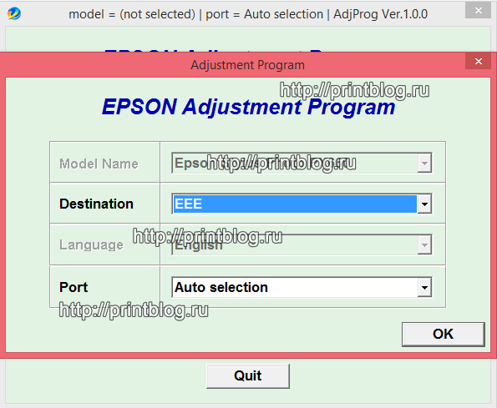Click the main window title text

(248, 14)
